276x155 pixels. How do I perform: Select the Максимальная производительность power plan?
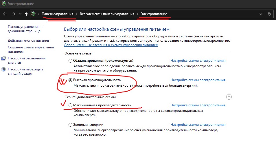[x=70, y=105]
